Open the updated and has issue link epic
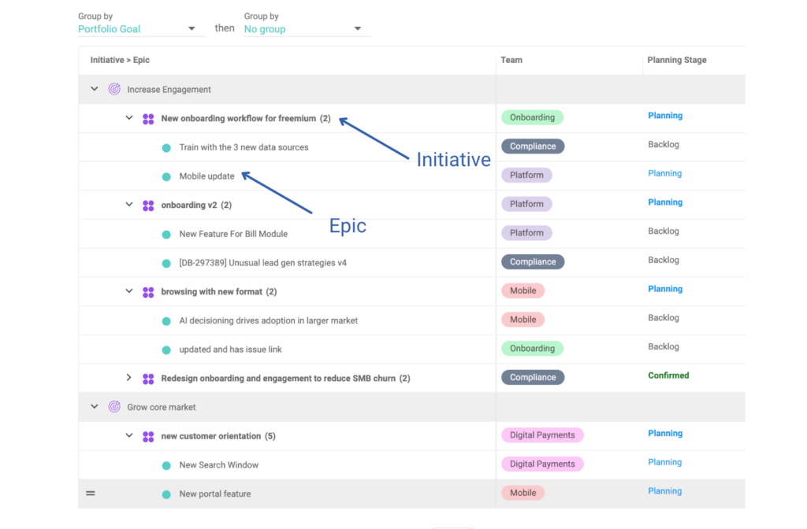The width and height of the screenshot is (807, 529). (230, 349)
